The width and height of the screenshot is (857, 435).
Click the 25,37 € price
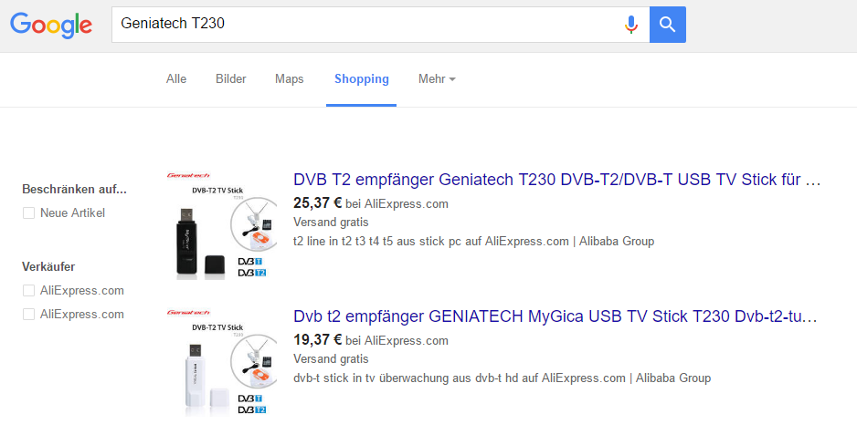[317, 203]
